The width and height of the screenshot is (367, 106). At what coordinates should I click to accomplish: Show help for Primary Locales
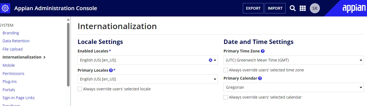[x=111, y=70]
